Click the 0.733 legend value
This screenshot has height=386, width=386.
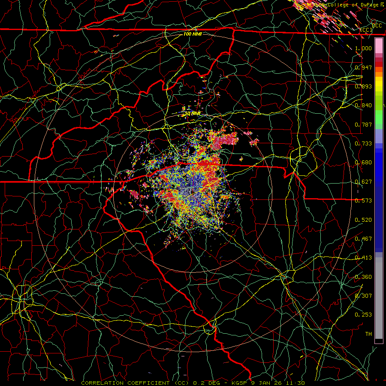click(x=363, y=144)
